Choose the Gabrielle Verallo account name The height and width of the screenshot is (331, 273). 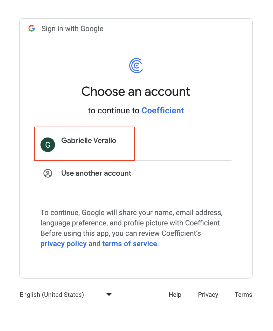tap(89, 140)
